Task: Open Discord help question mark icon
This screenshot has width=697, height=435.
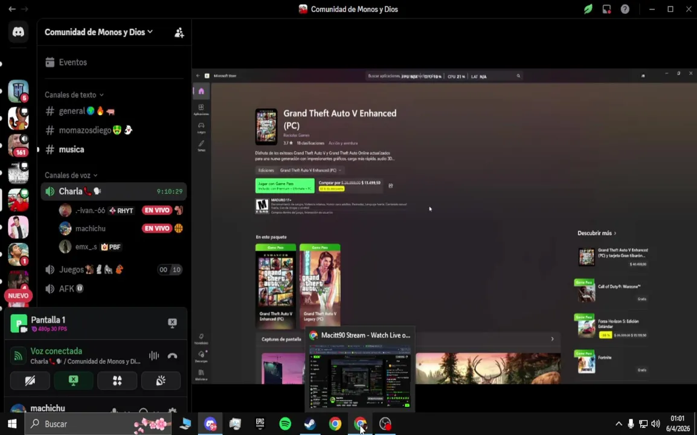Action: [625, 9]
